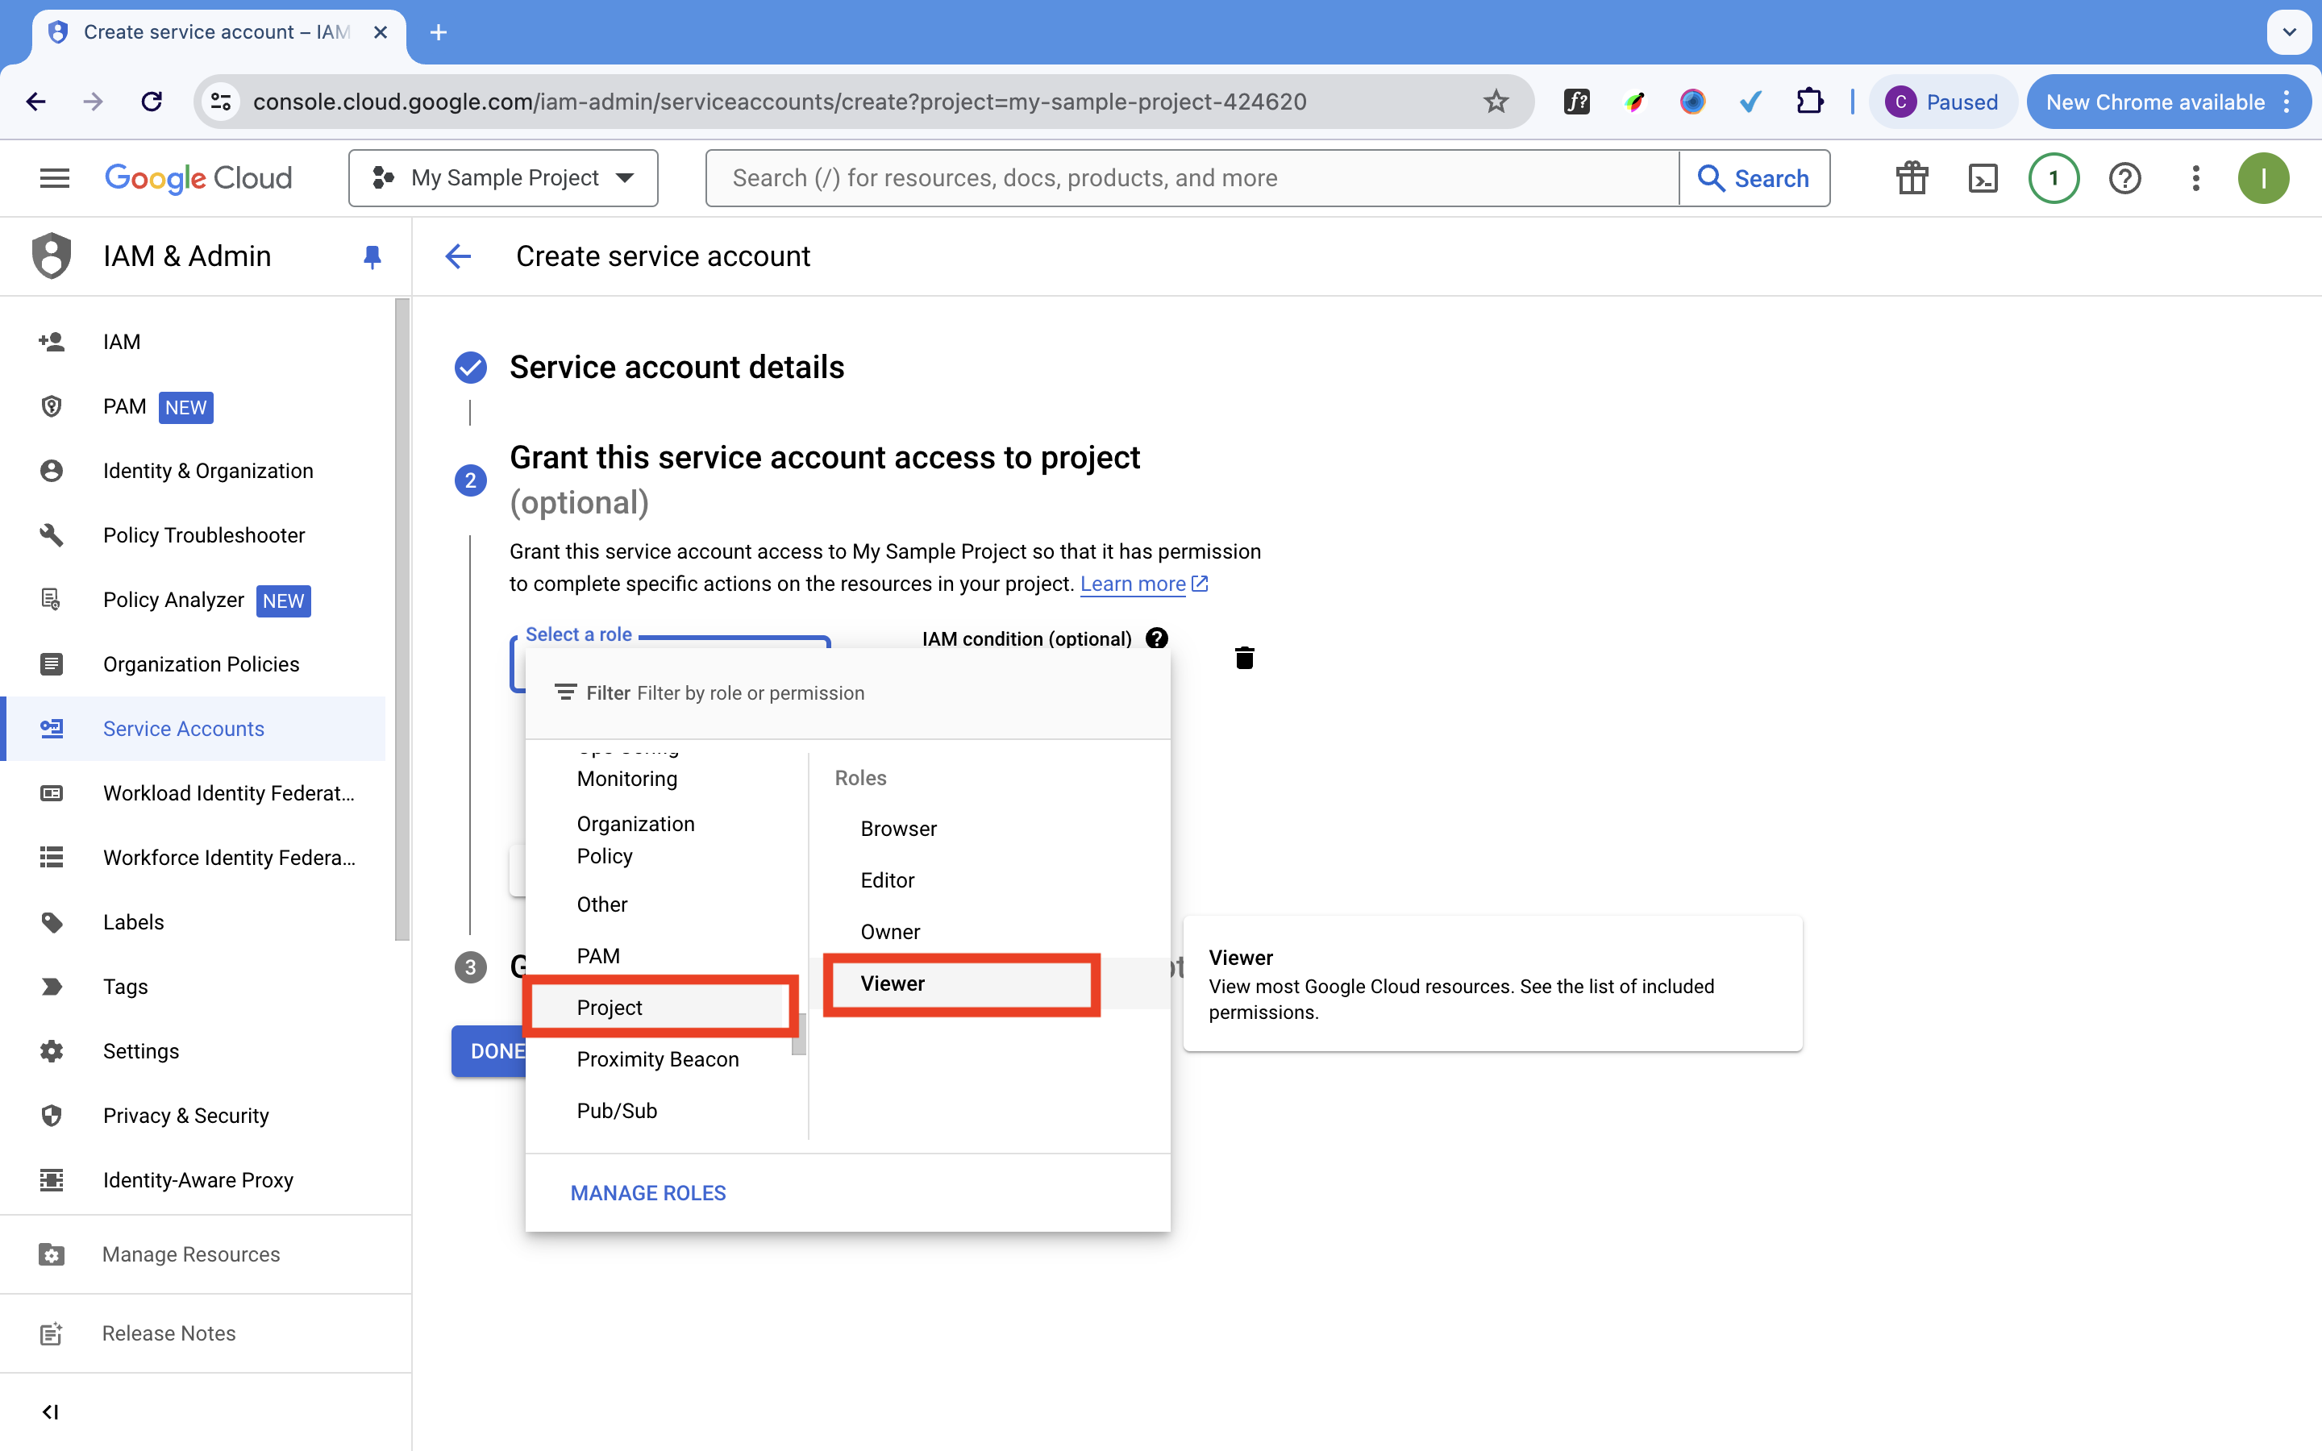Click the DONE button
This screenshot has height=1451, width=2322.
(489, 1051)
